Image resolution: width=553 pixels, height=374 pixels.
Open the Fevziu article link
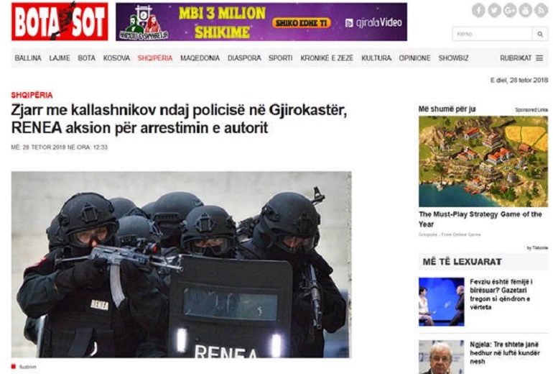click(501, 294)
